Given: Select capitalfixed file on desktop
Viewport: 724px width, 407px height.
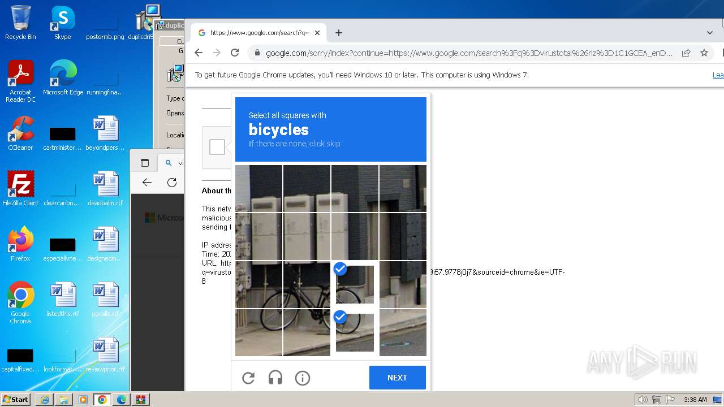Looking at the screenshot, I should [x=20, y=360].
